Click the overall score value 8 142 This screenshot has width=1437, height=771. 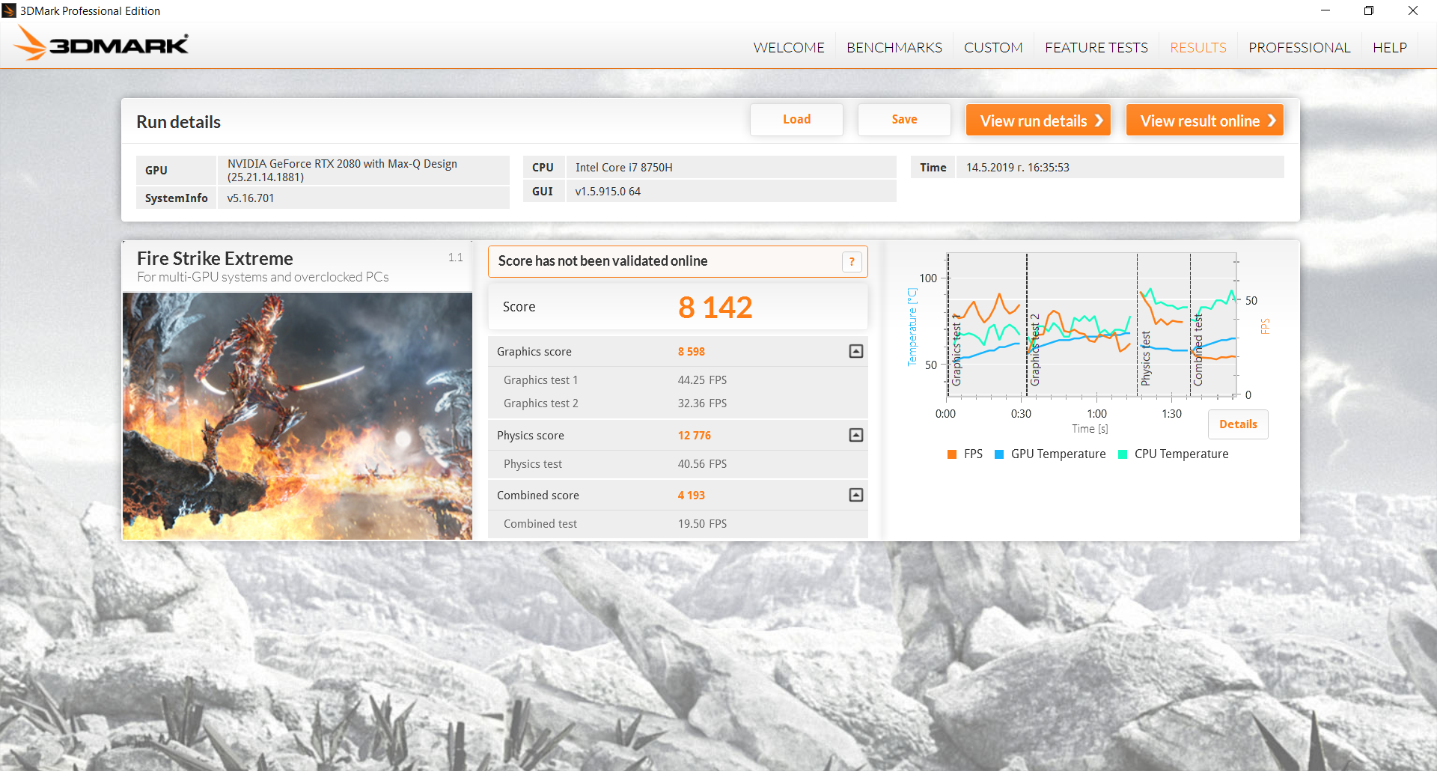click(x=716, y=308)
